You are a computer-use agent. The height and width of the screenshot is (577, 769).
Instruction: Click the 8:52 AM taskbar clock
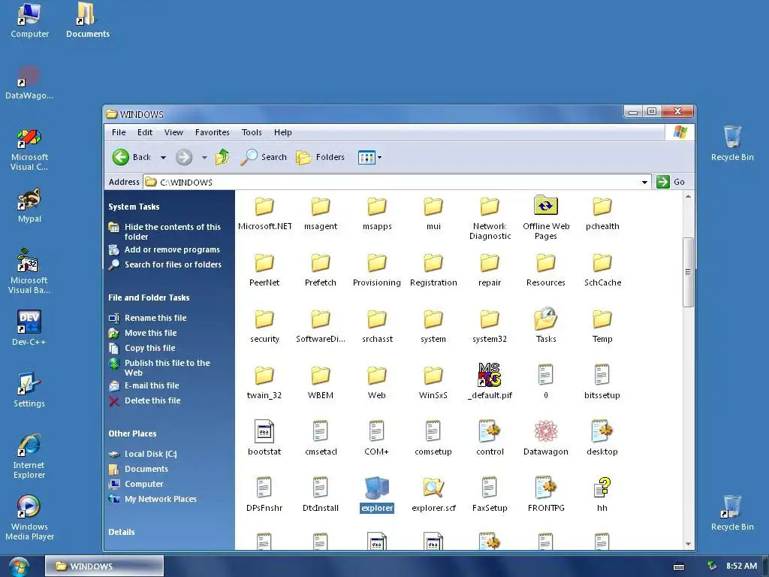point(741,566)
